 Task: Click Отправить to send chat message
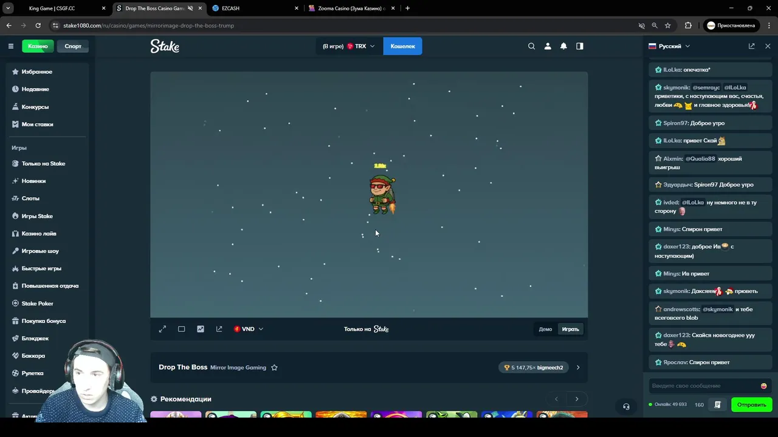tap(752, 405)
